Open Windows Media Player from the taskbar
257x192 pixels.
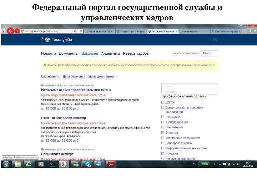(x=41, y=164)
